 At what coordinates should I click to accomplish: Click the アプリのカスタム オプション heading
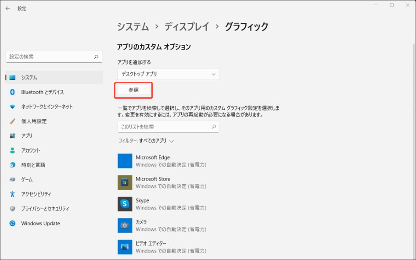(x=154, y=47)
